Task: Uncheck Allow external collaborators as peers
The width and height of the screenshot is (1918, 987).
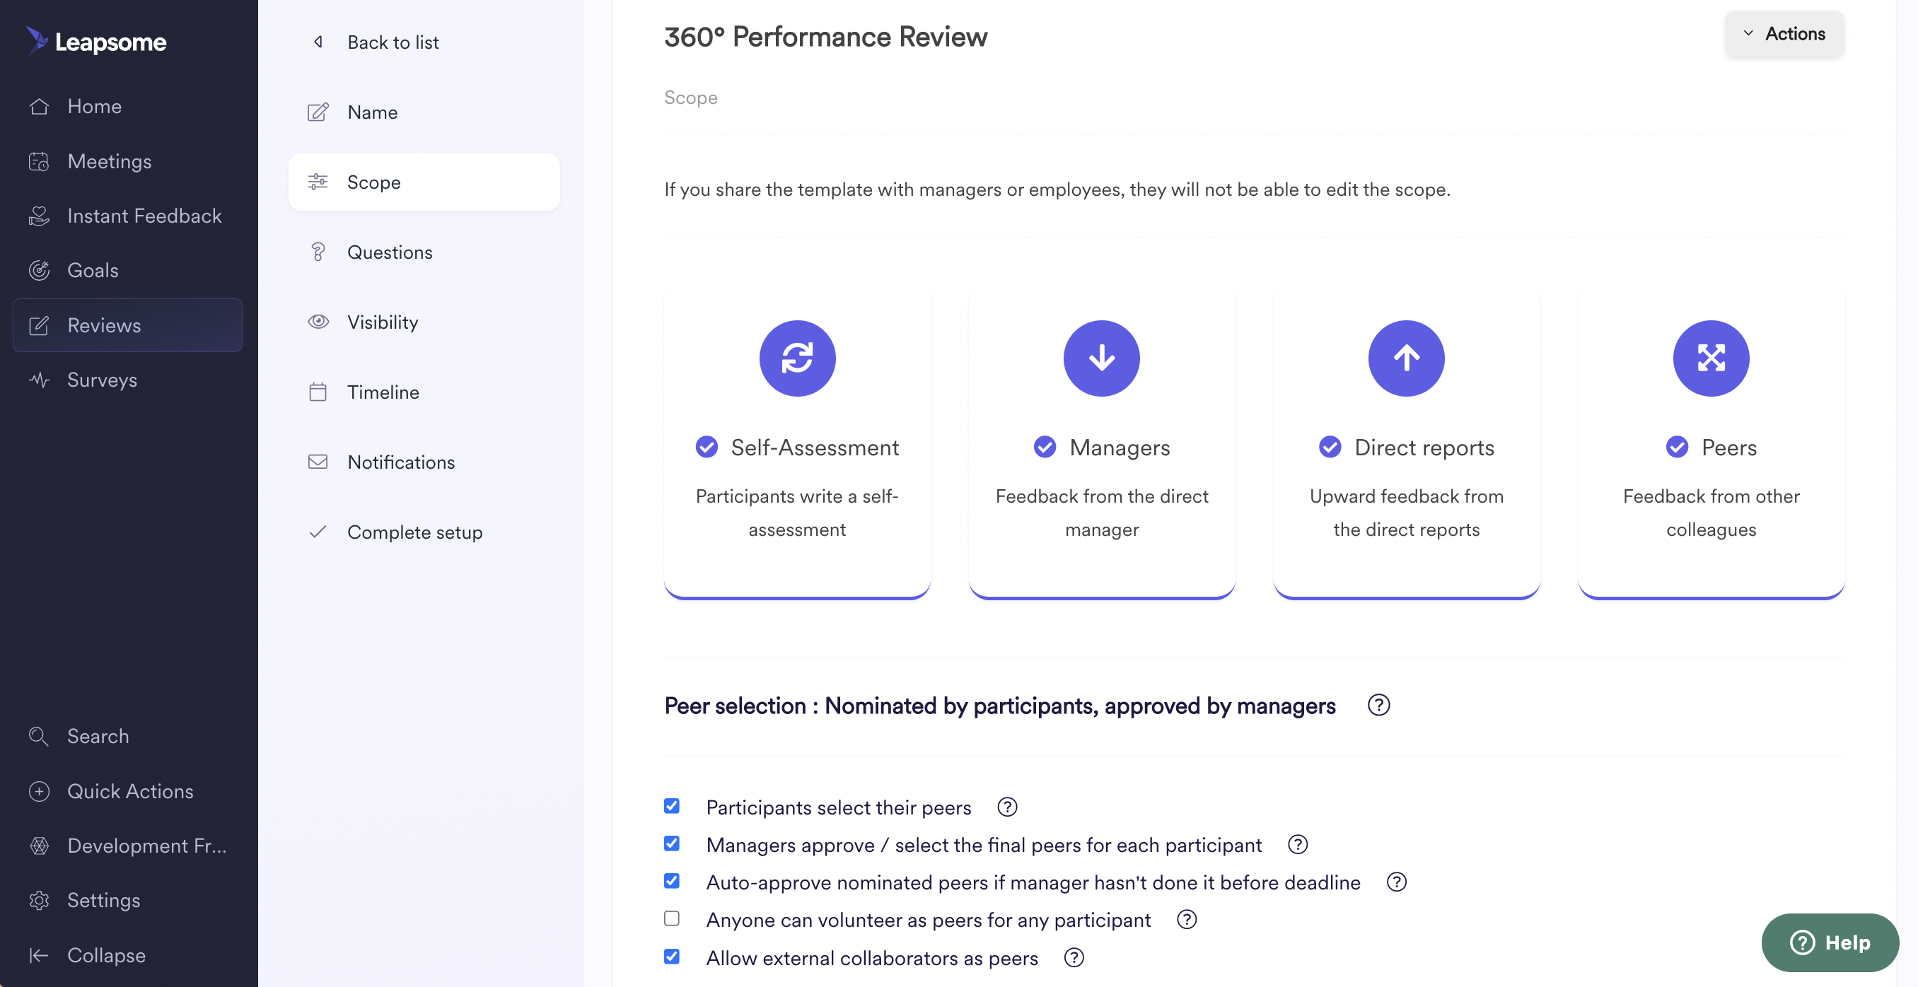Action: (x=672, y=957)
